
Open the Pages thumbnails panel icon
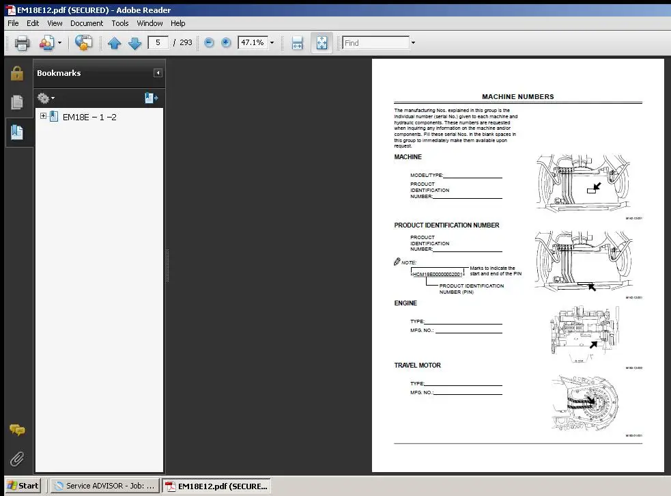point(17,102)
